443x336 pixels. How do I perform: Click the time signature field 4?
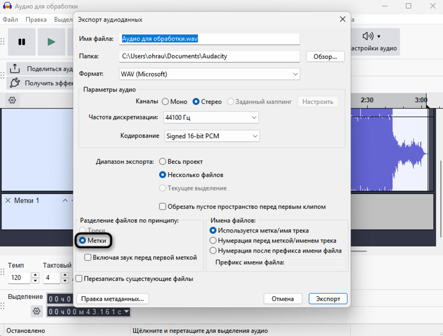pos(52,278)
